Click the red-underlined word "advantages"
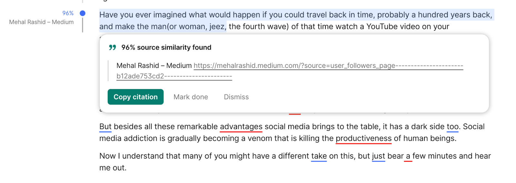The width and height of the screenshot is (516, 183). pos(241,126)
